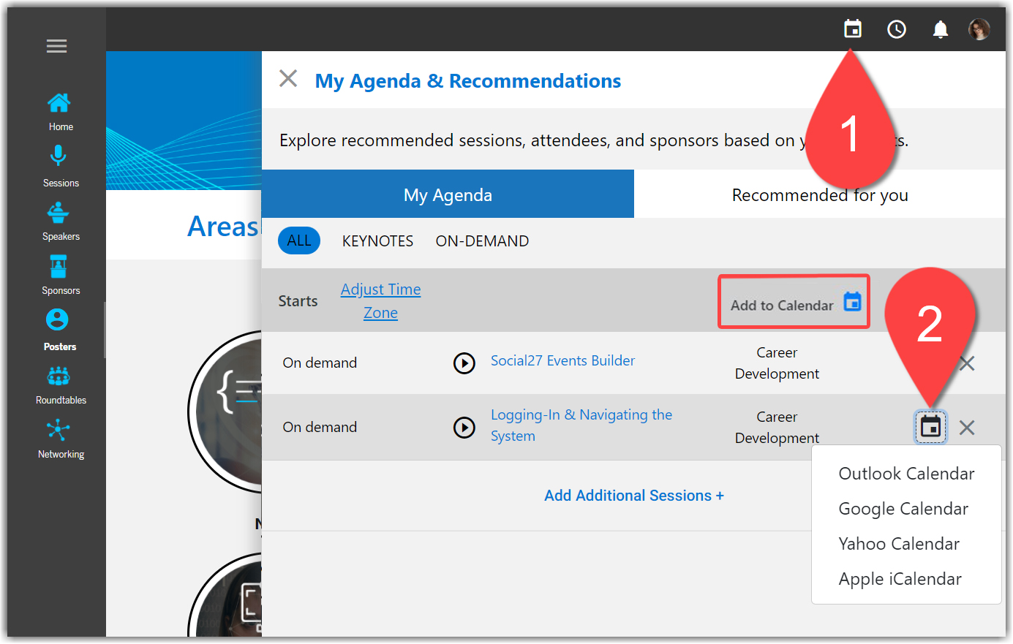Filter agenda by ON-DEMAND
Image resolution: width=1013 pixels, height=644 pixels.
point(482,241)
